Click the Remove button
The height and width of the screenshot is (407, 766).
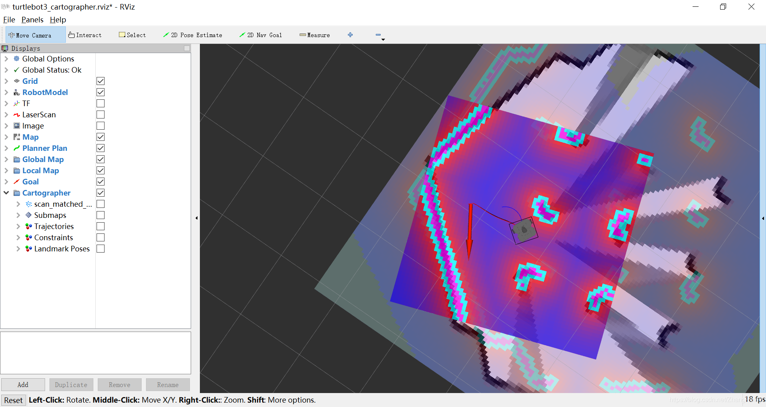120,385
